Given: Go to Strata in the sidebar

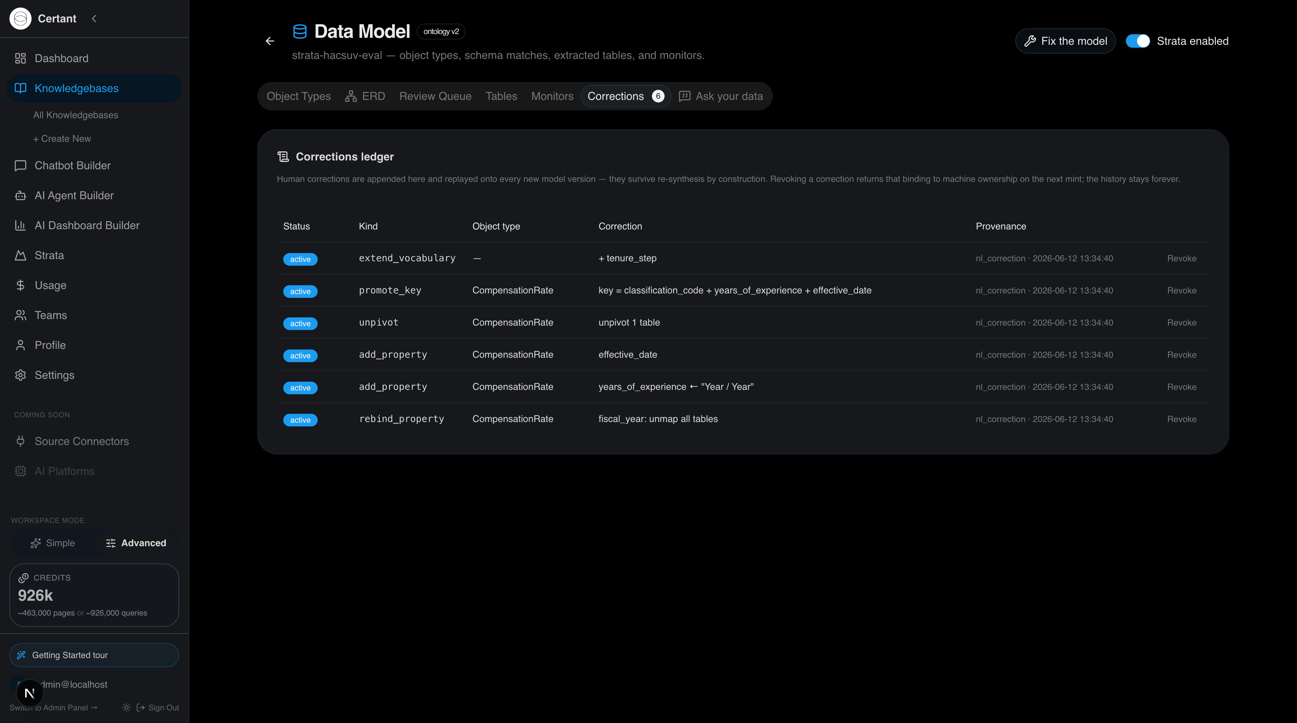Looking at the screenshot, I should 94,255.
